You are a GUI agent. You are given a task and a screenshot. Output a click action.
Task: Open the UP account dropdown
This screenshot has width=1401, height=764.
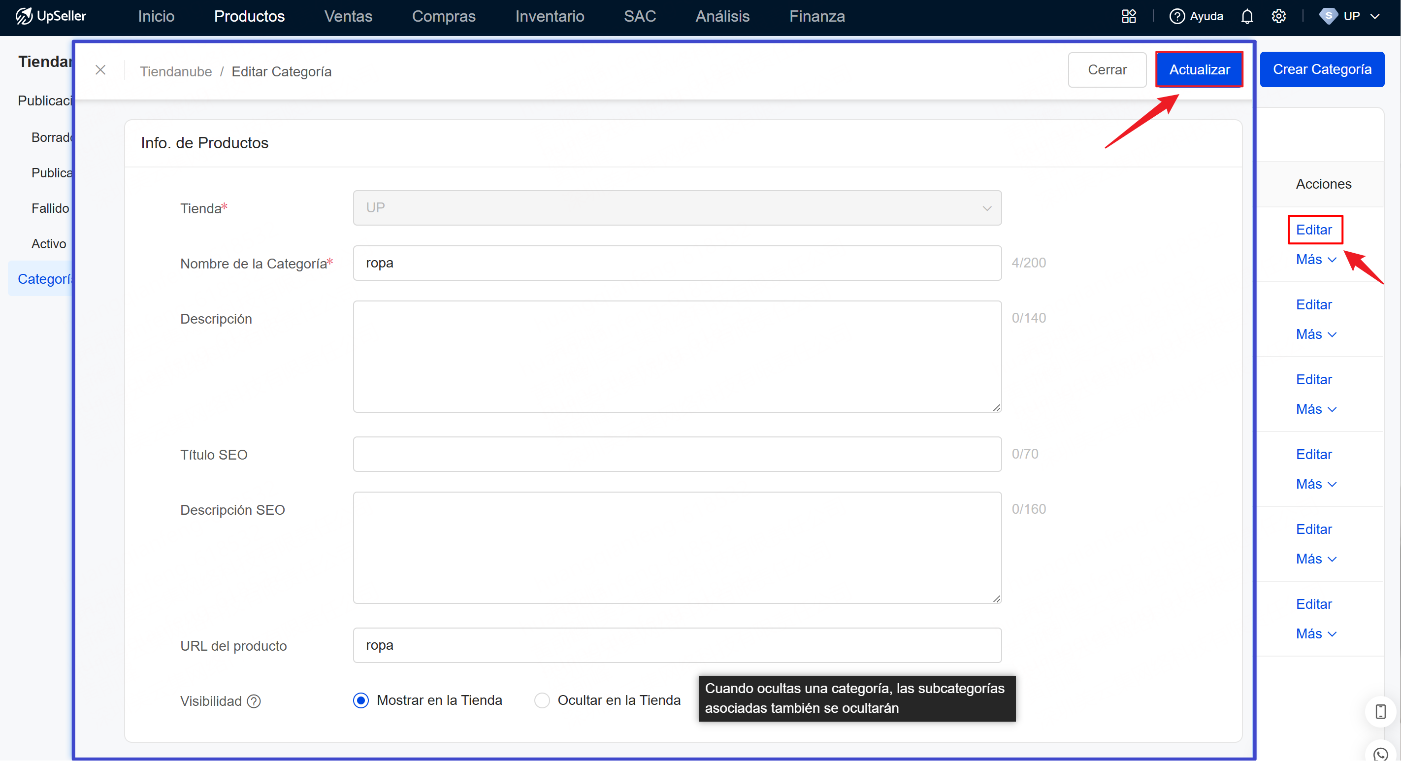coord(1350,16)
